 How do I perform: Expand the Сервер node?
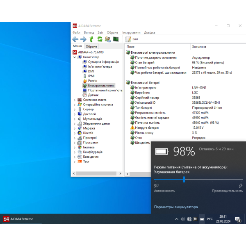tap(75, 109)
